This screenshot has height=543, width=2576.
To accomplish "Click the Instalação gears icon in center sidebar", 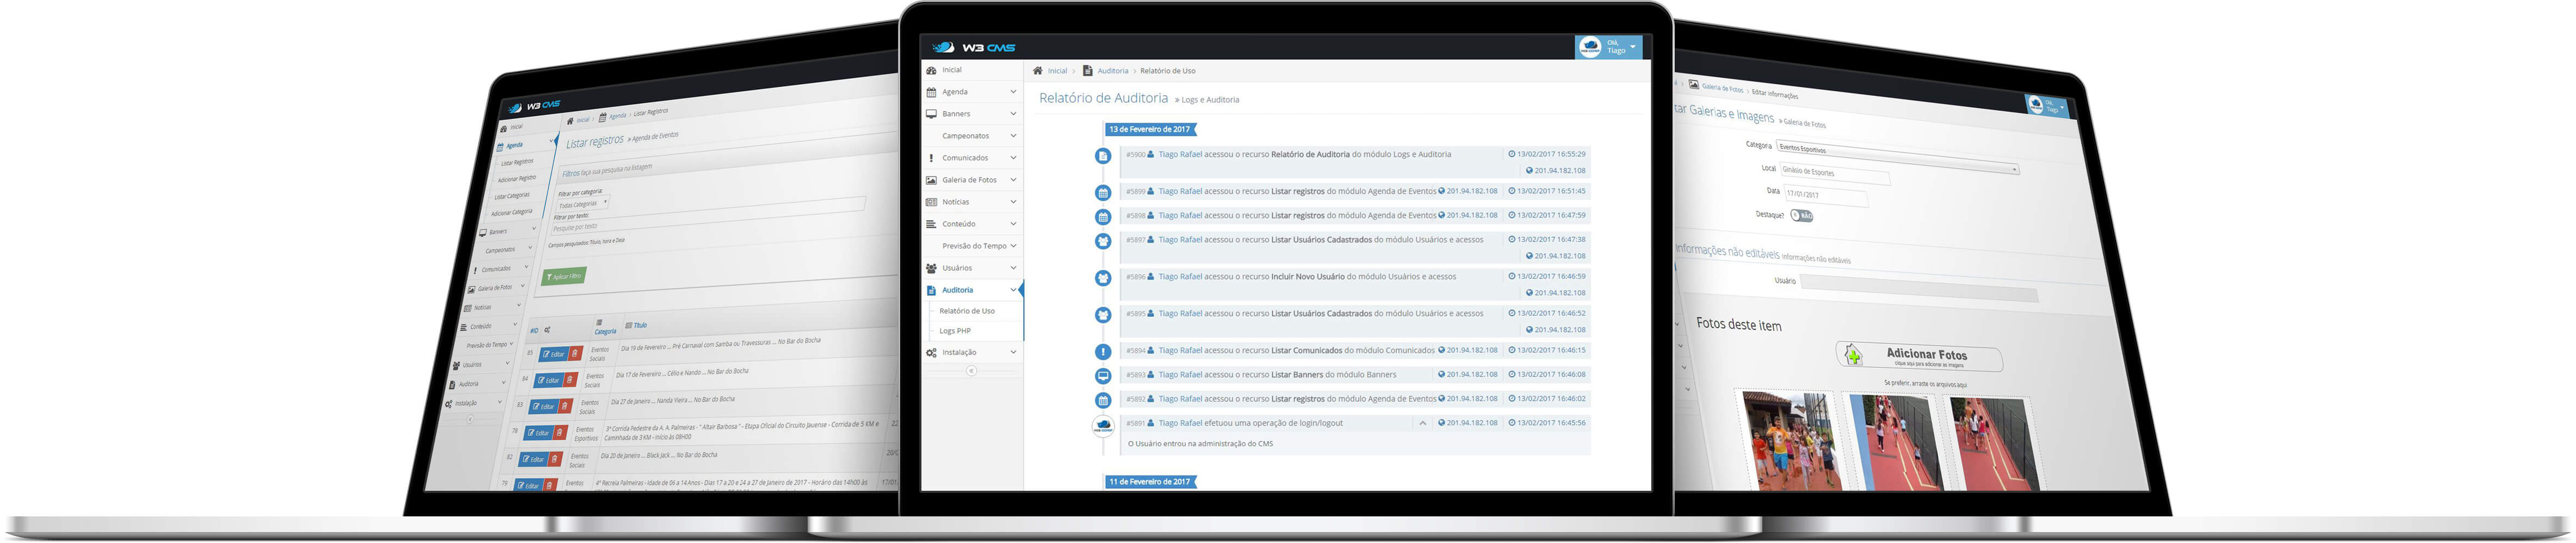I will [x=931, y=352].
